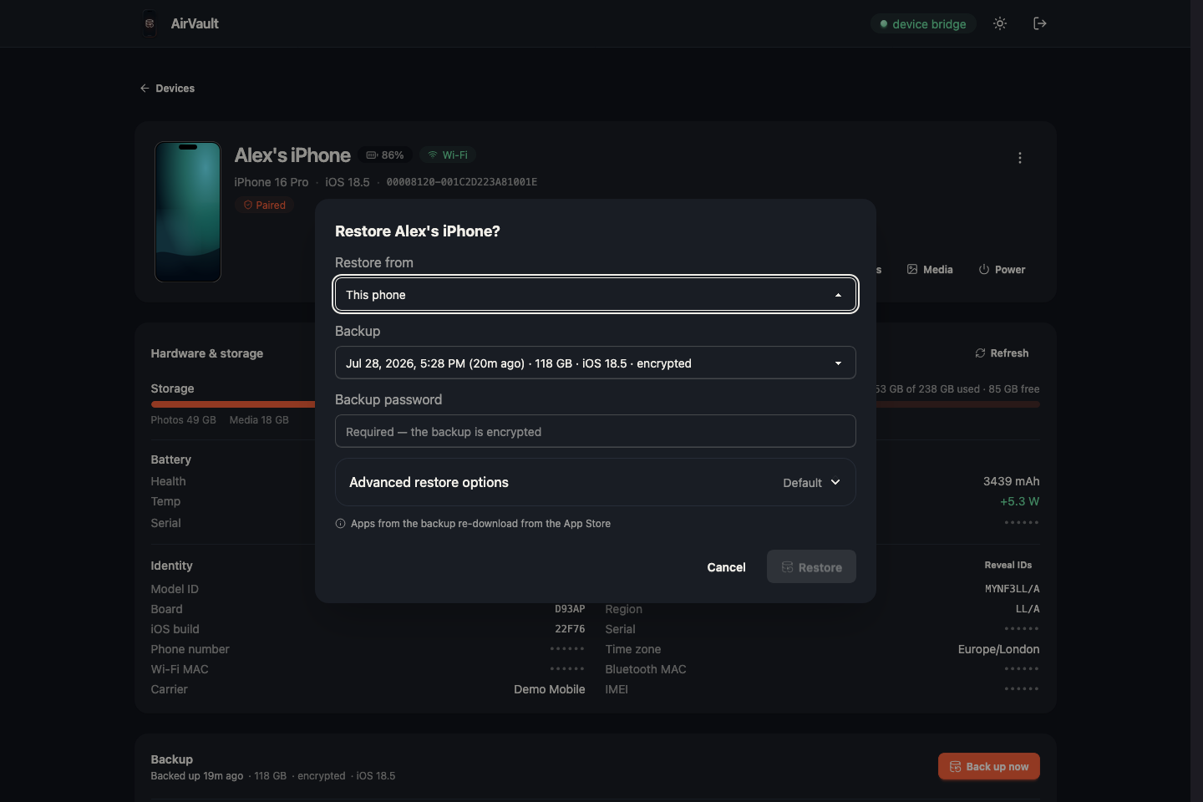
Task: Click the MYNF3LL/A model value
Action: coord(1013,589)
